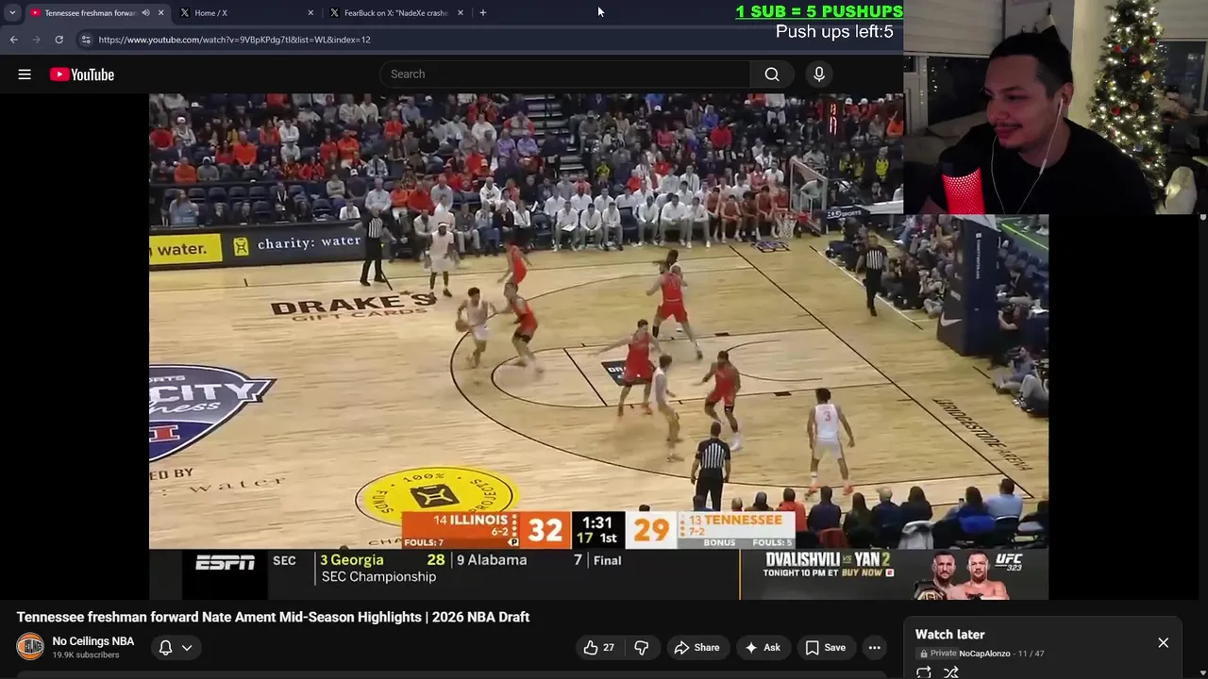Image resolution: width=1208 pixels, height=679 pixels.
Task: Dislike the video with thumbs down
Action: click(x=641, y=648)
